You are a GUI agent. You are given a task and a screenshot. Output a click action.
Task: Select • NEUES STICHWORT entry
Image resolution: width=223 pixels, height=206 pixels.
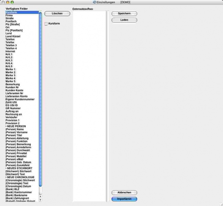click(x=19, y=168)
